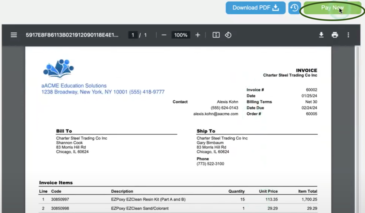
Task: Zoom out with the minus icon
Action: pyautogui.click(x=164, y=35)
